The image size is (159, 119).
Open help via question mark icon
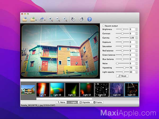tap(90, 19)
